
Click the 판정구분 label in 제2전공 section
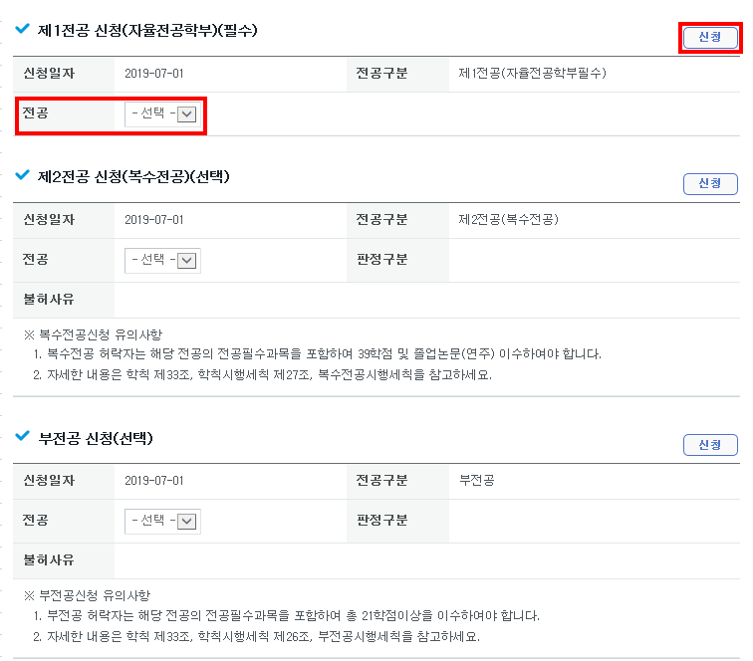(381, 260)
